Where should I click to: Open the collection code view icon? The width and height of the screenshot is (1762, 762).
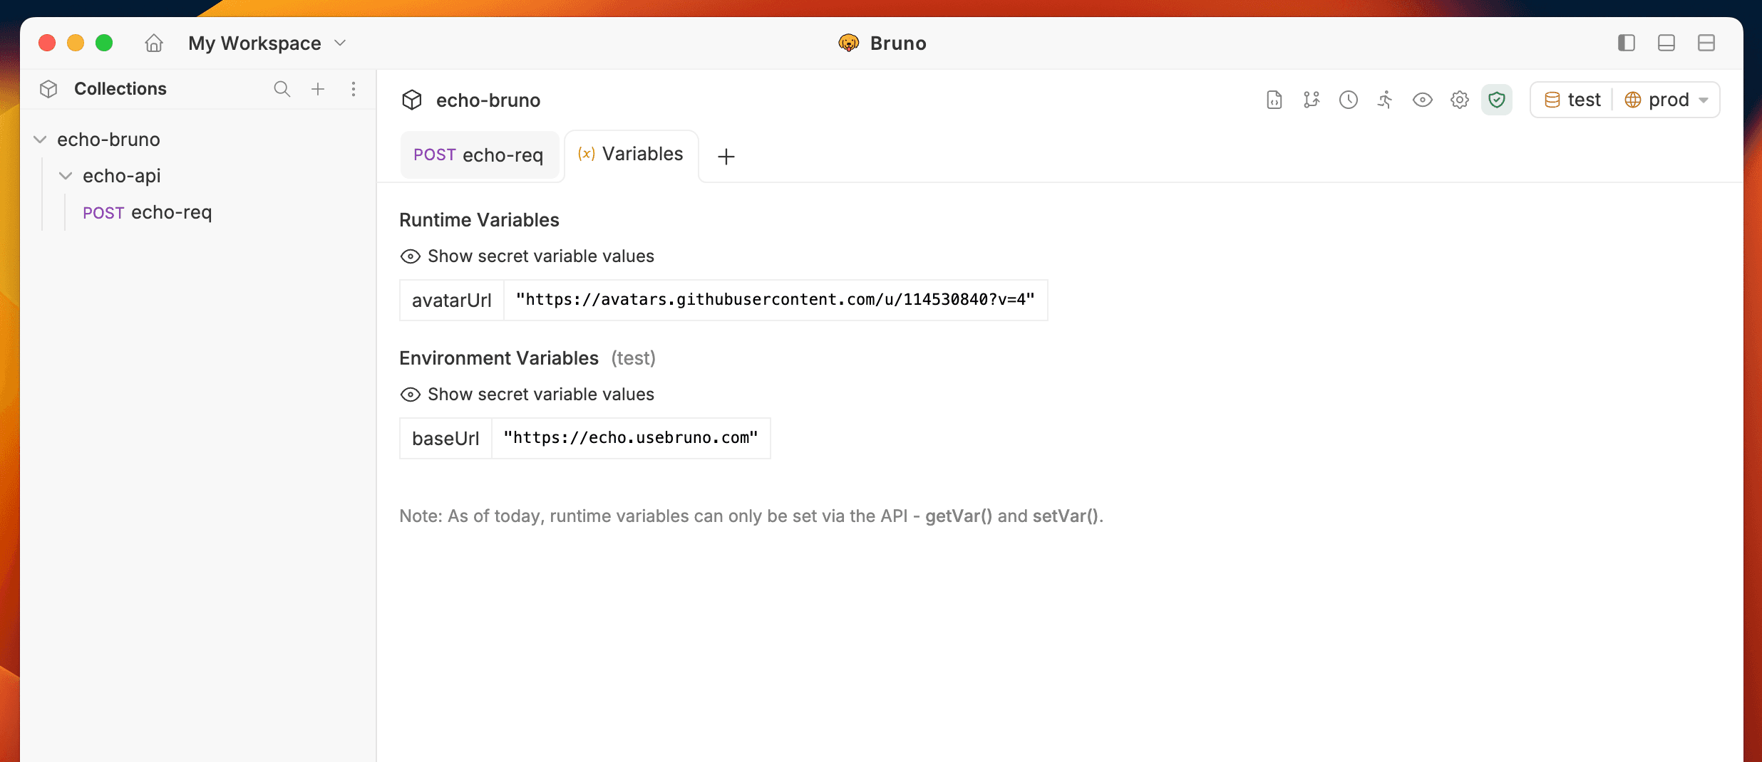(1274, 100)
